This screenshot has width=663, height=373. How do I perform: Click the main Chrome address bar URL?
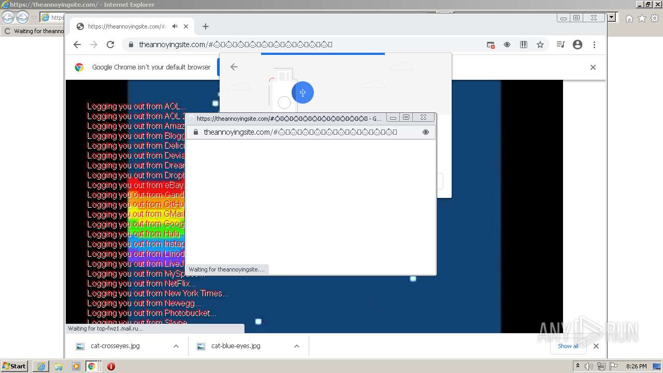coord(236,45)
